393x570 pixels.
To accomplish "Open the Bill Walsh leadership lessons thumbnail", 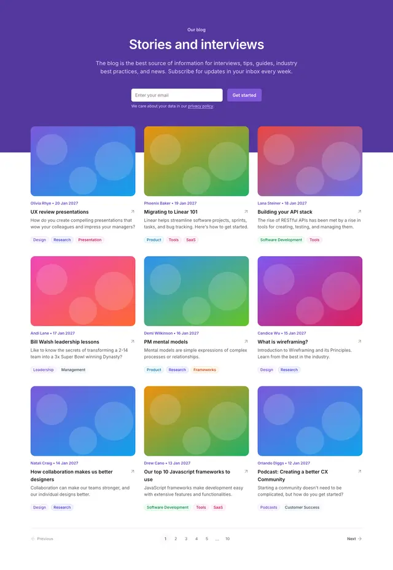I will (83, 291).
